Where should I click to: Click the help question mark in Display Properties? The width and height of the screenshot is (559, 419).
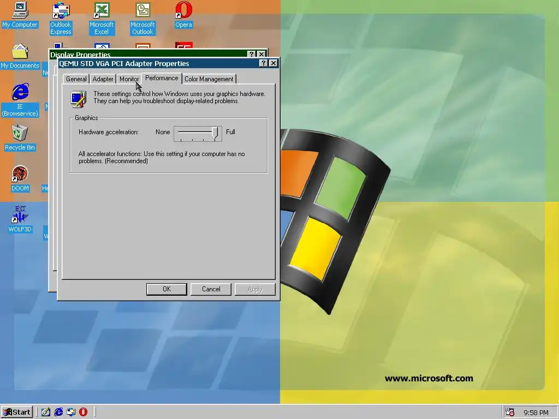(x=252, y=54)
